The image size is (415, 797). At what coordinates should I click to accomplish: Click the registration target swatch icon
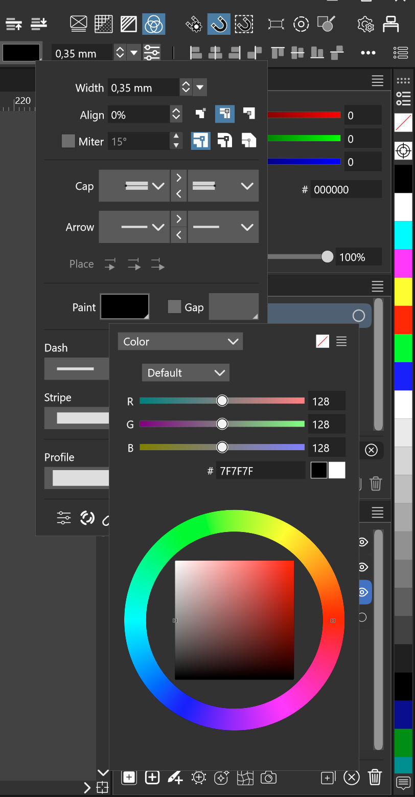coord(403,151)
